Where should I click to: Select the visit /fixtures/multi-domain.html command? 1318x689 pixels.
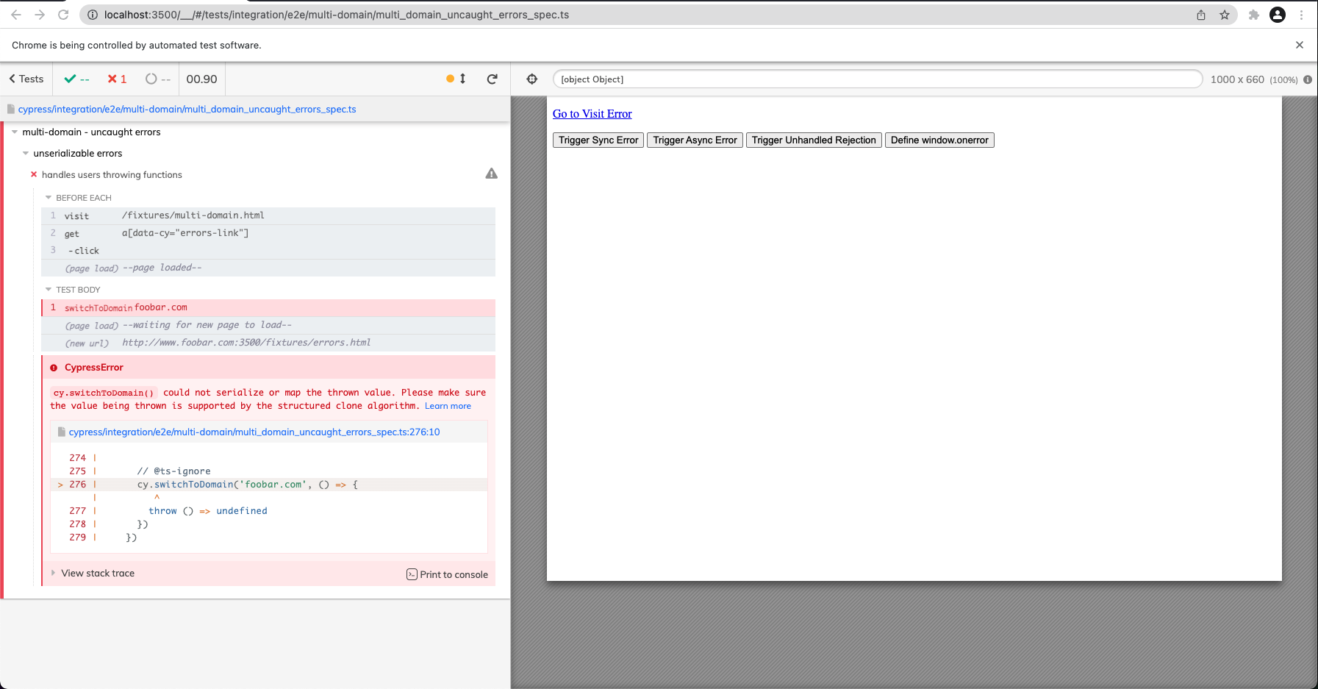tap(268, 215)
